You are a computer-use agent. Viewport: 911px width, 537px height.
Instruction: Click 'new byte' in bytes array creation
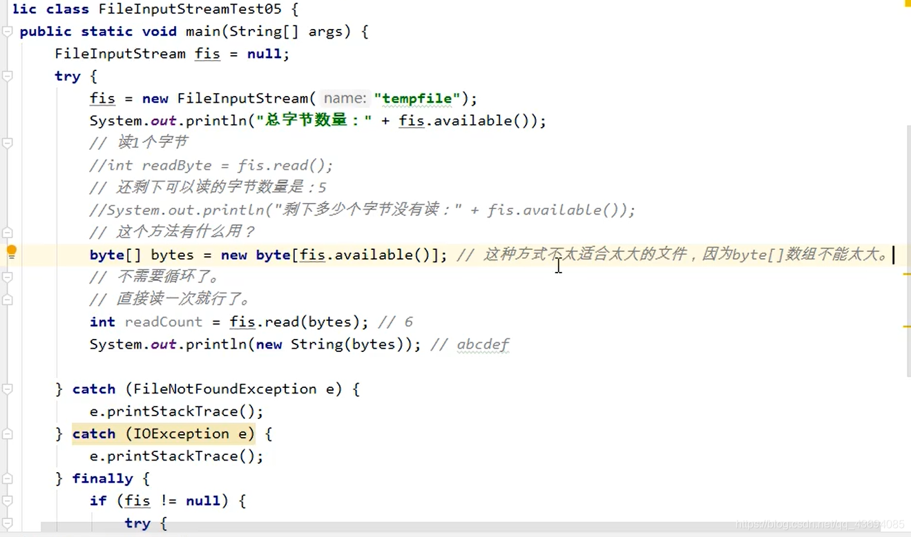tap(256, 255)
